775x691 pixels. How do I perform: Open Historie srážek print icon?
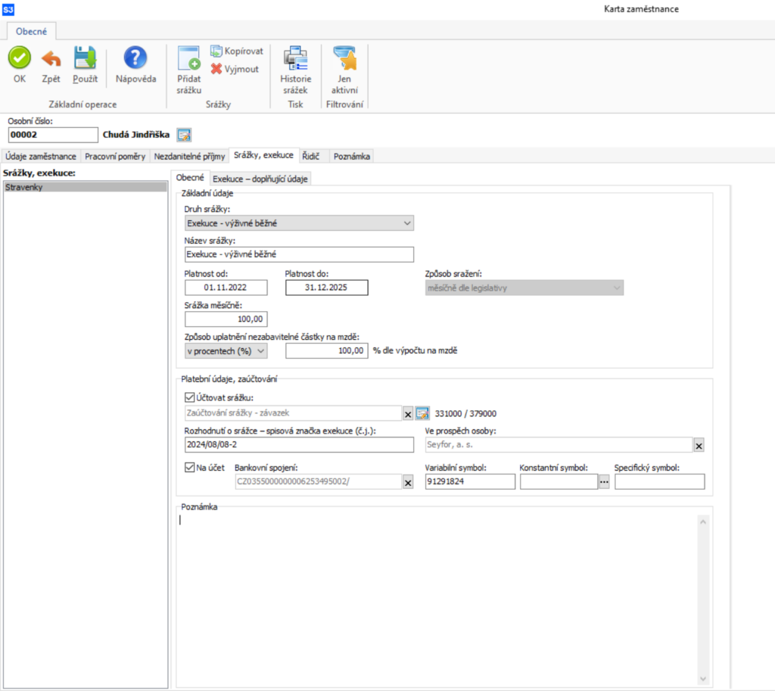click(295, 59)
